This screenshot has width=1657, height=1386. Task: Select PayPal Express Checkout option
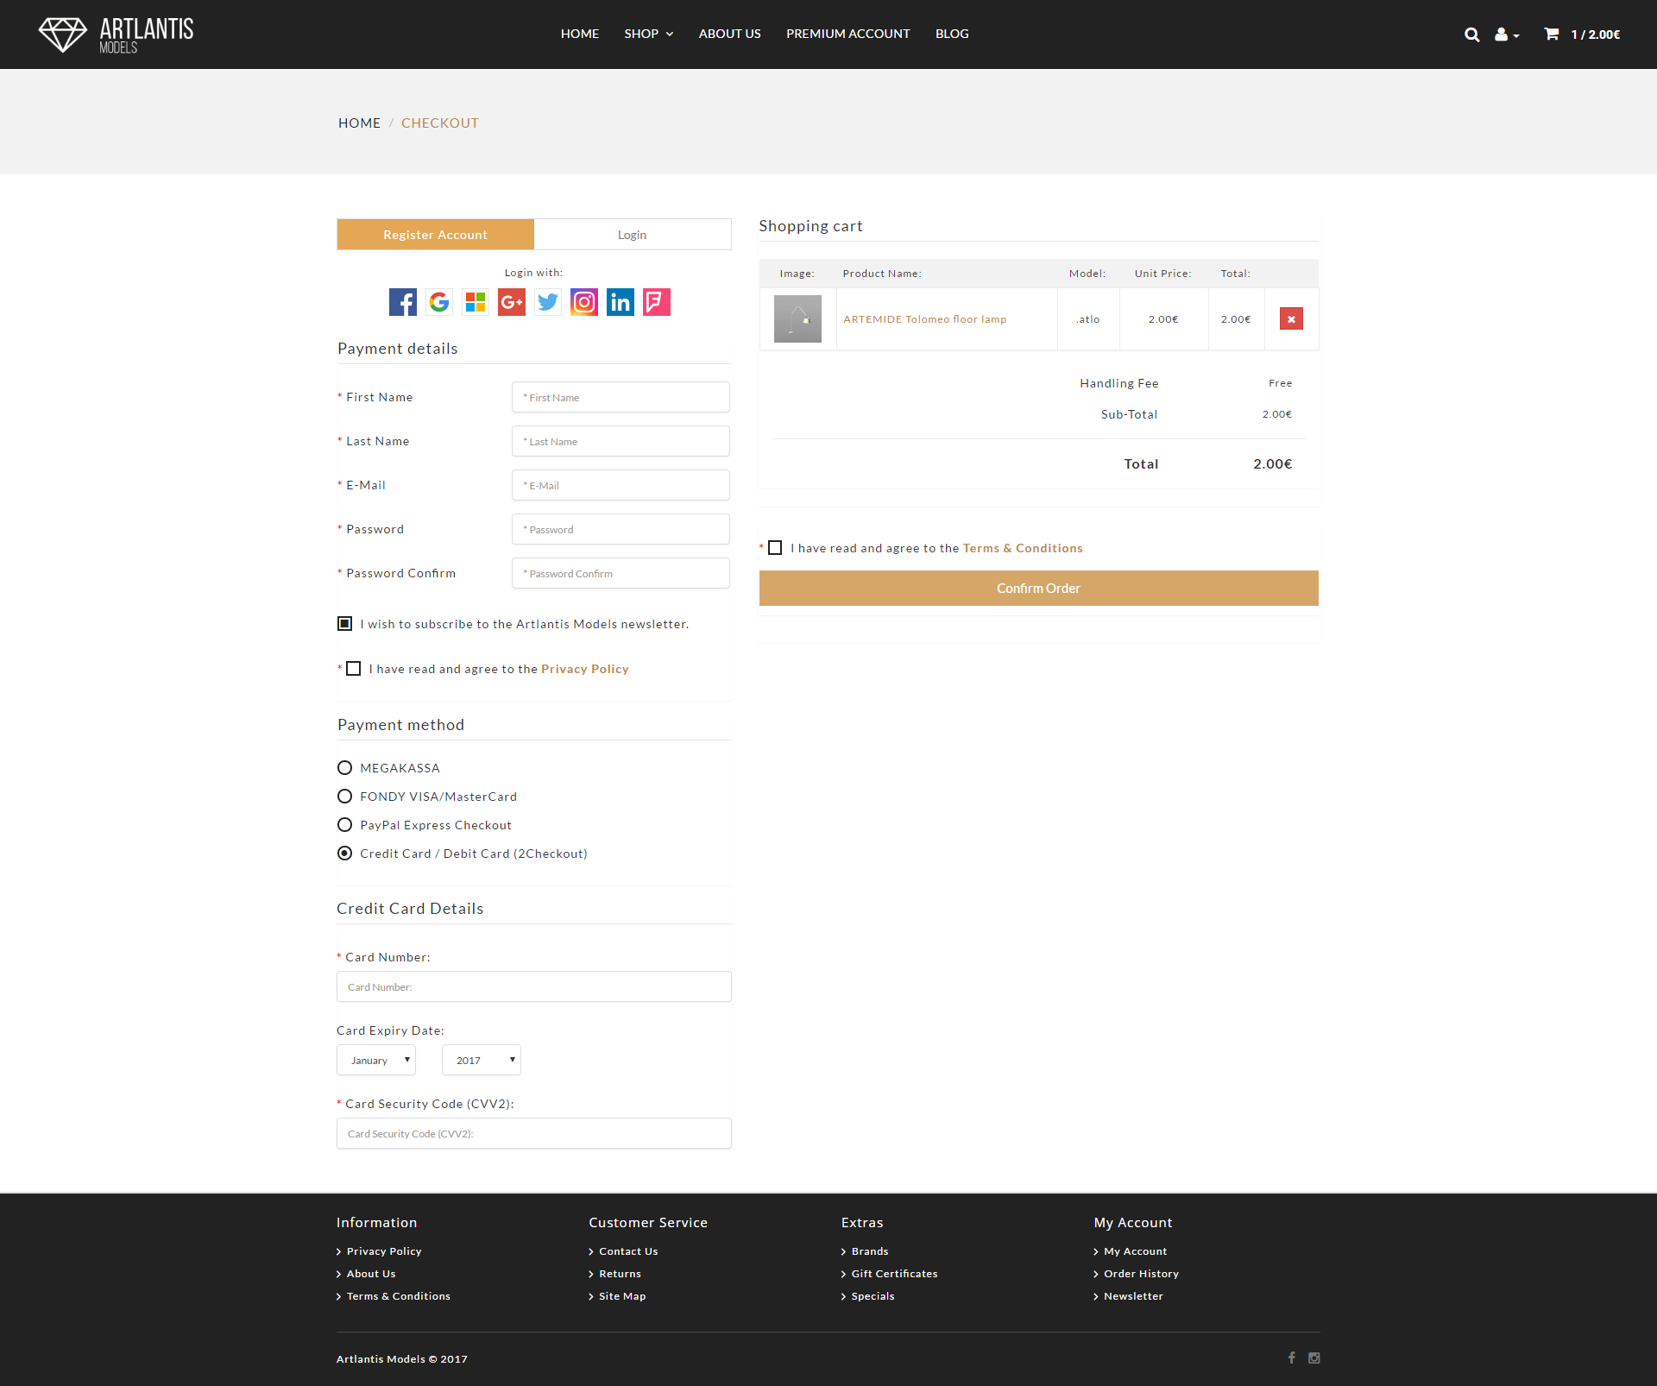point(344,825)
